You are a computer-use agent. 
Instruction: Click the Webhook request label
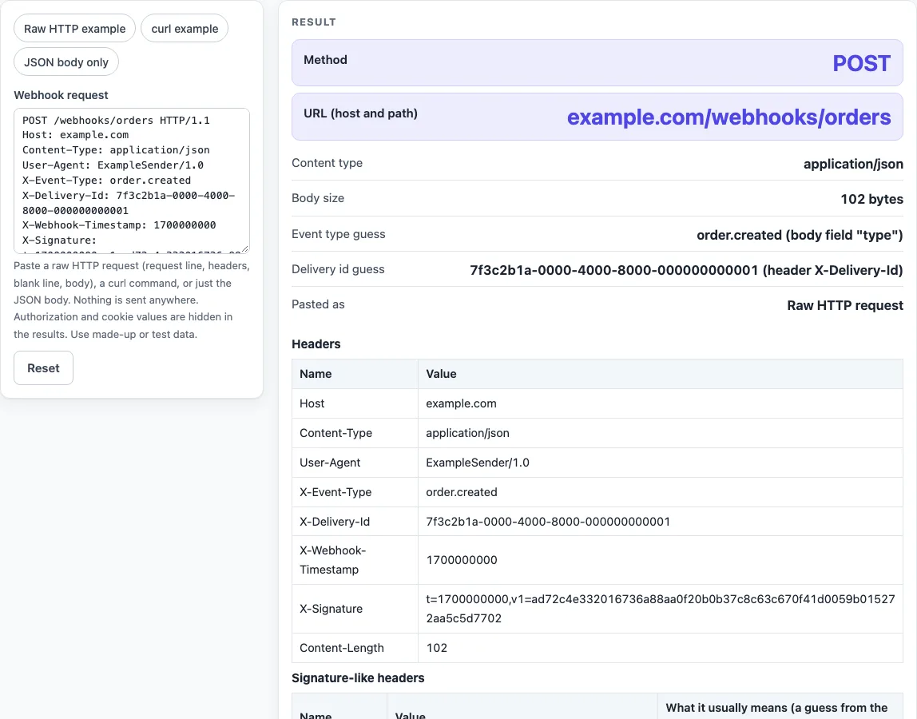(x=61, y=95)
